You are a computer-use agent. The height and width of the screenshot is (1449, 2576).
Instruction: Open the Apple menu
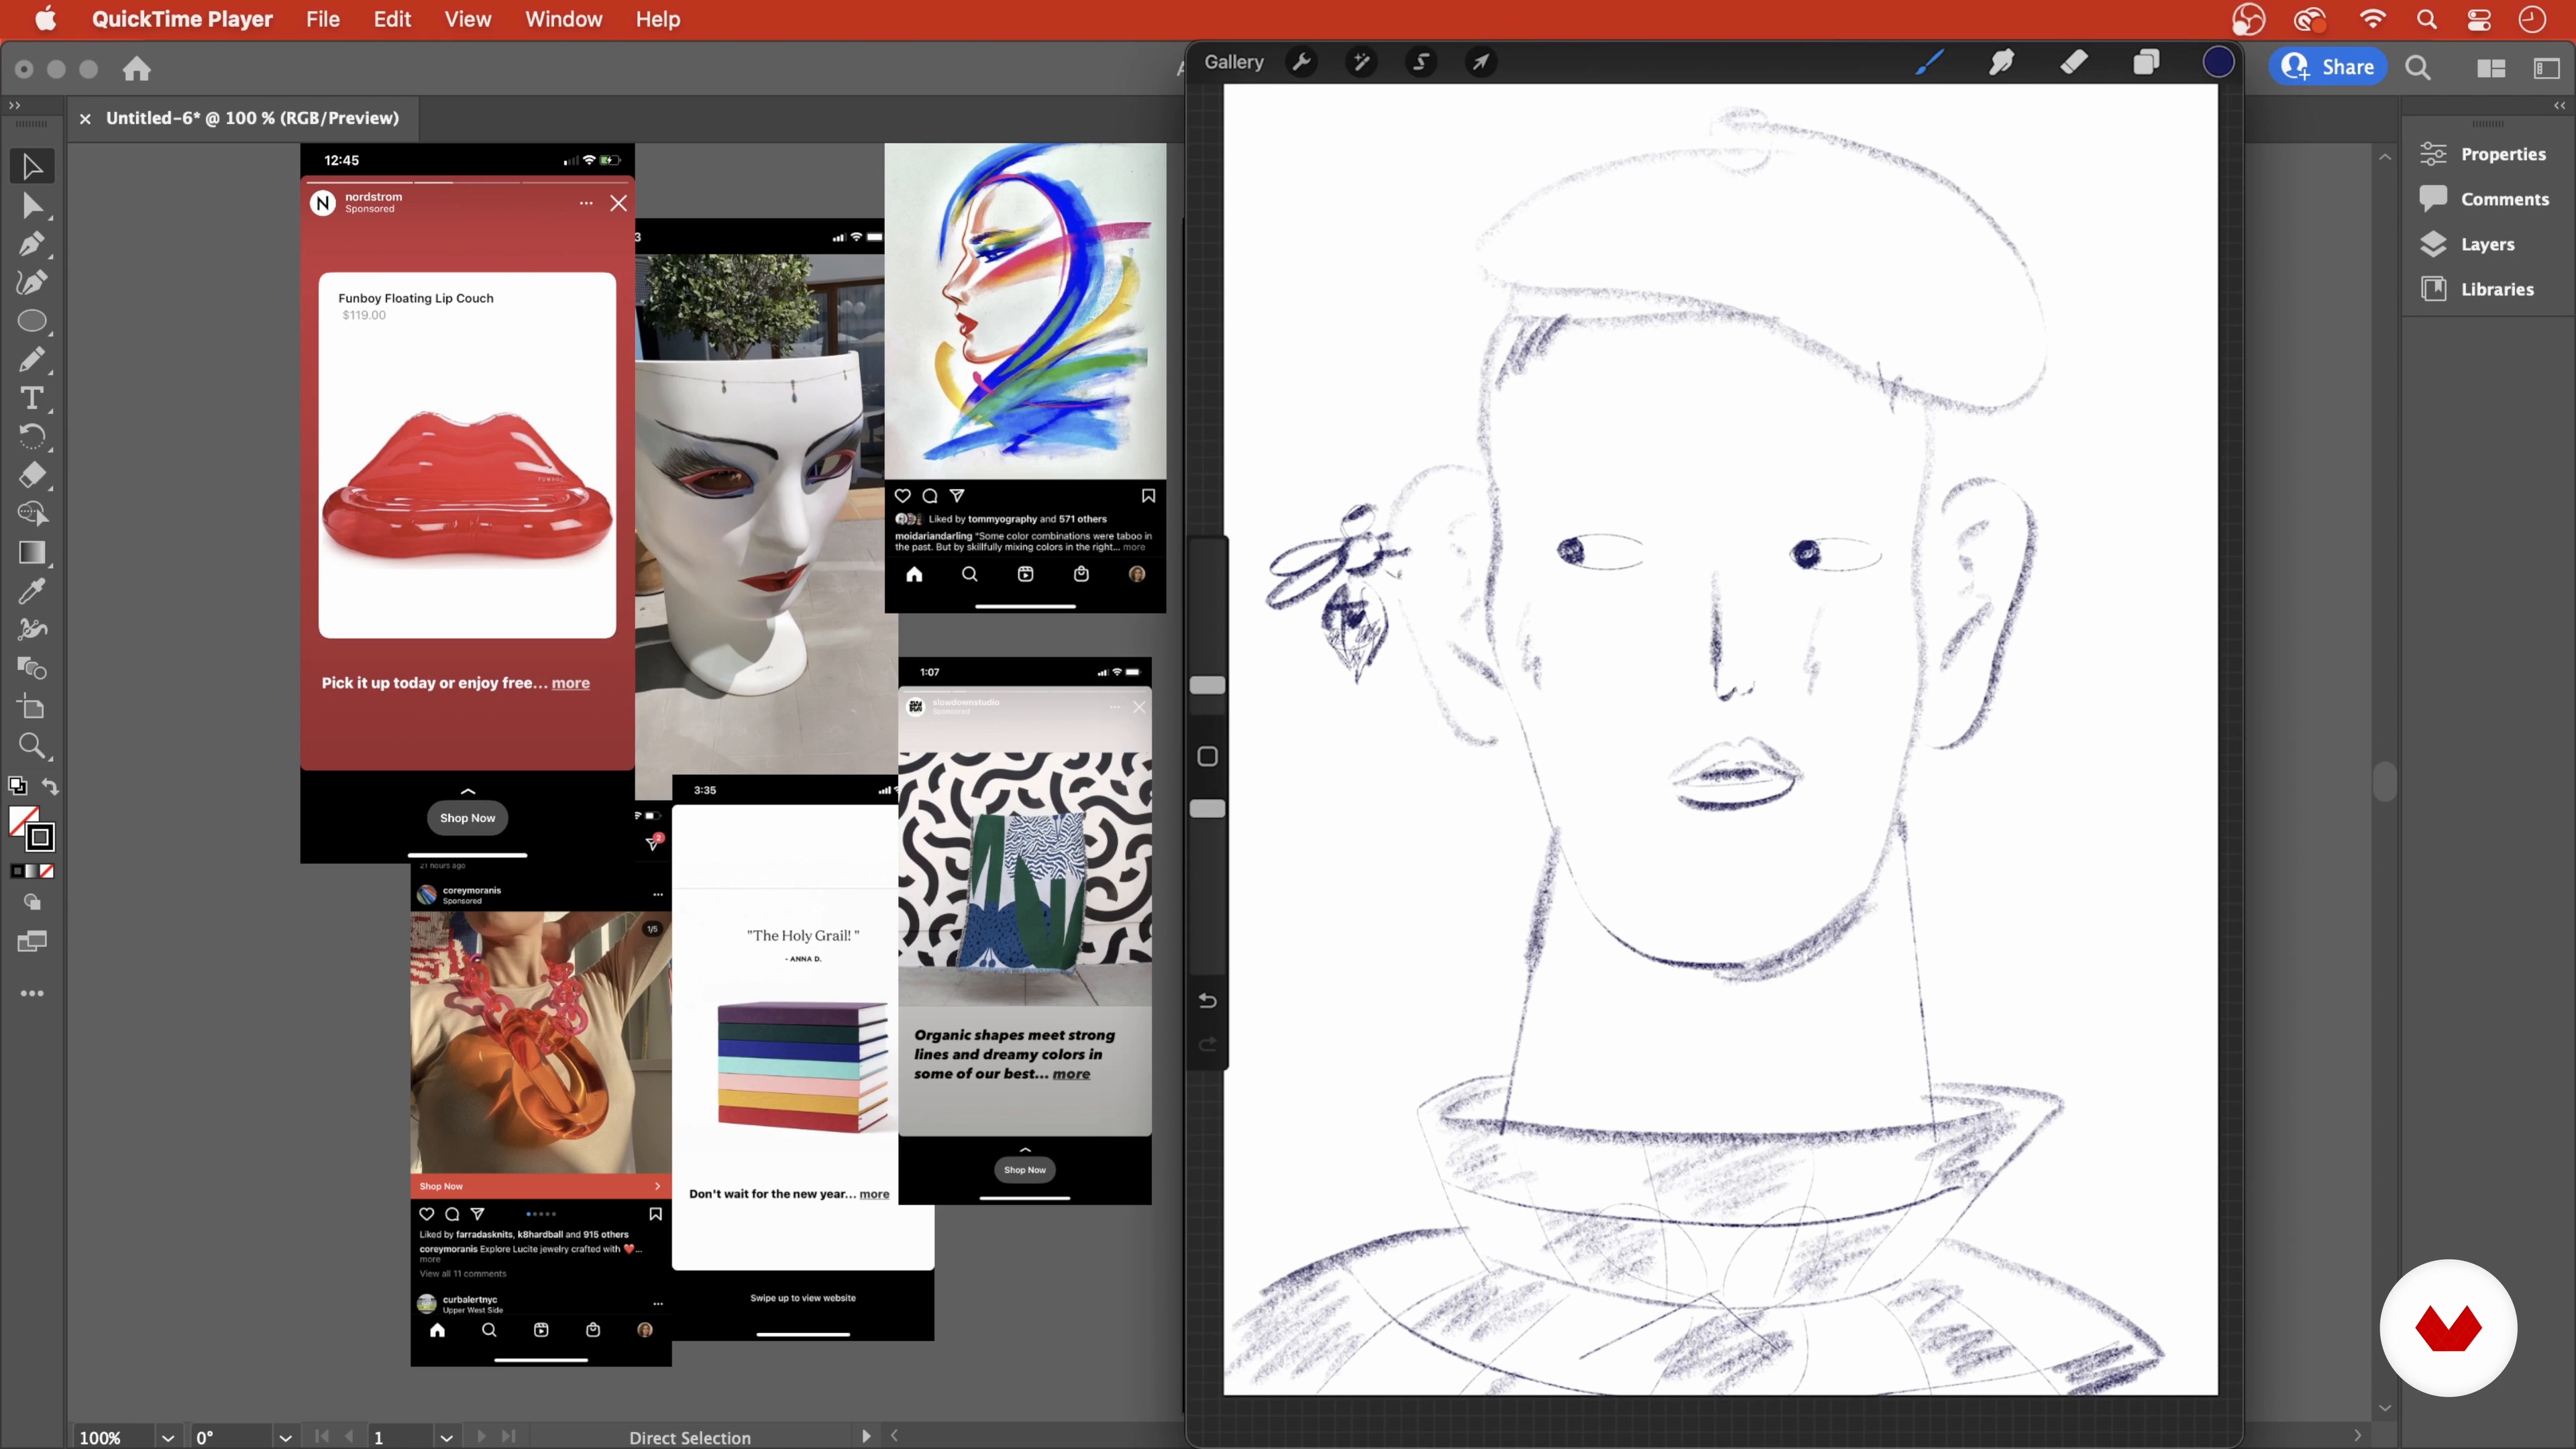46,19
